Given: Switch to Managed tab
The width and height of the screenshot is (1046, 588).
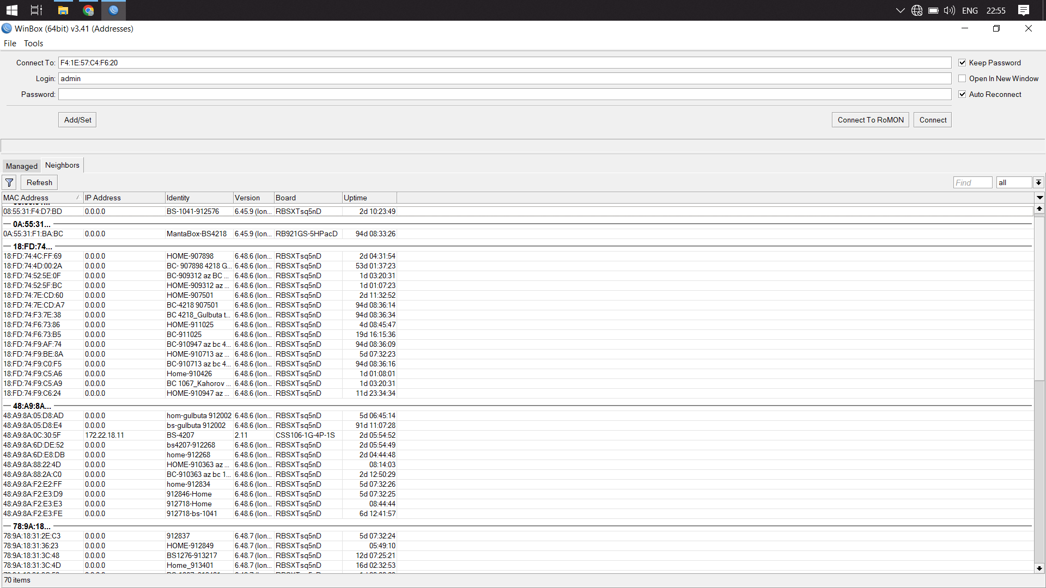Looking at the screenshot, I should coord(22,166).
